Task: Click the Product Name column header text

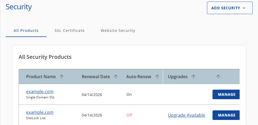Action: pyautogui.click(x=41, y=77)
